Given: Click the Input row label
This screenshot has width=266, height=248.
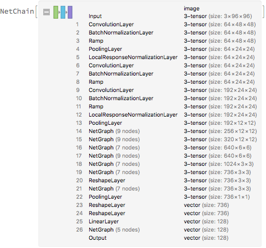Looking at the screenshot, I should 95,16.
